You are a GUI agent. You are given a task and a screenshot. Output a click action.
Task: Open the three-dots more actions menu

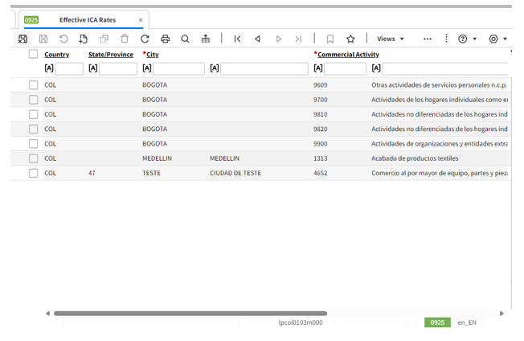point(427,39)
